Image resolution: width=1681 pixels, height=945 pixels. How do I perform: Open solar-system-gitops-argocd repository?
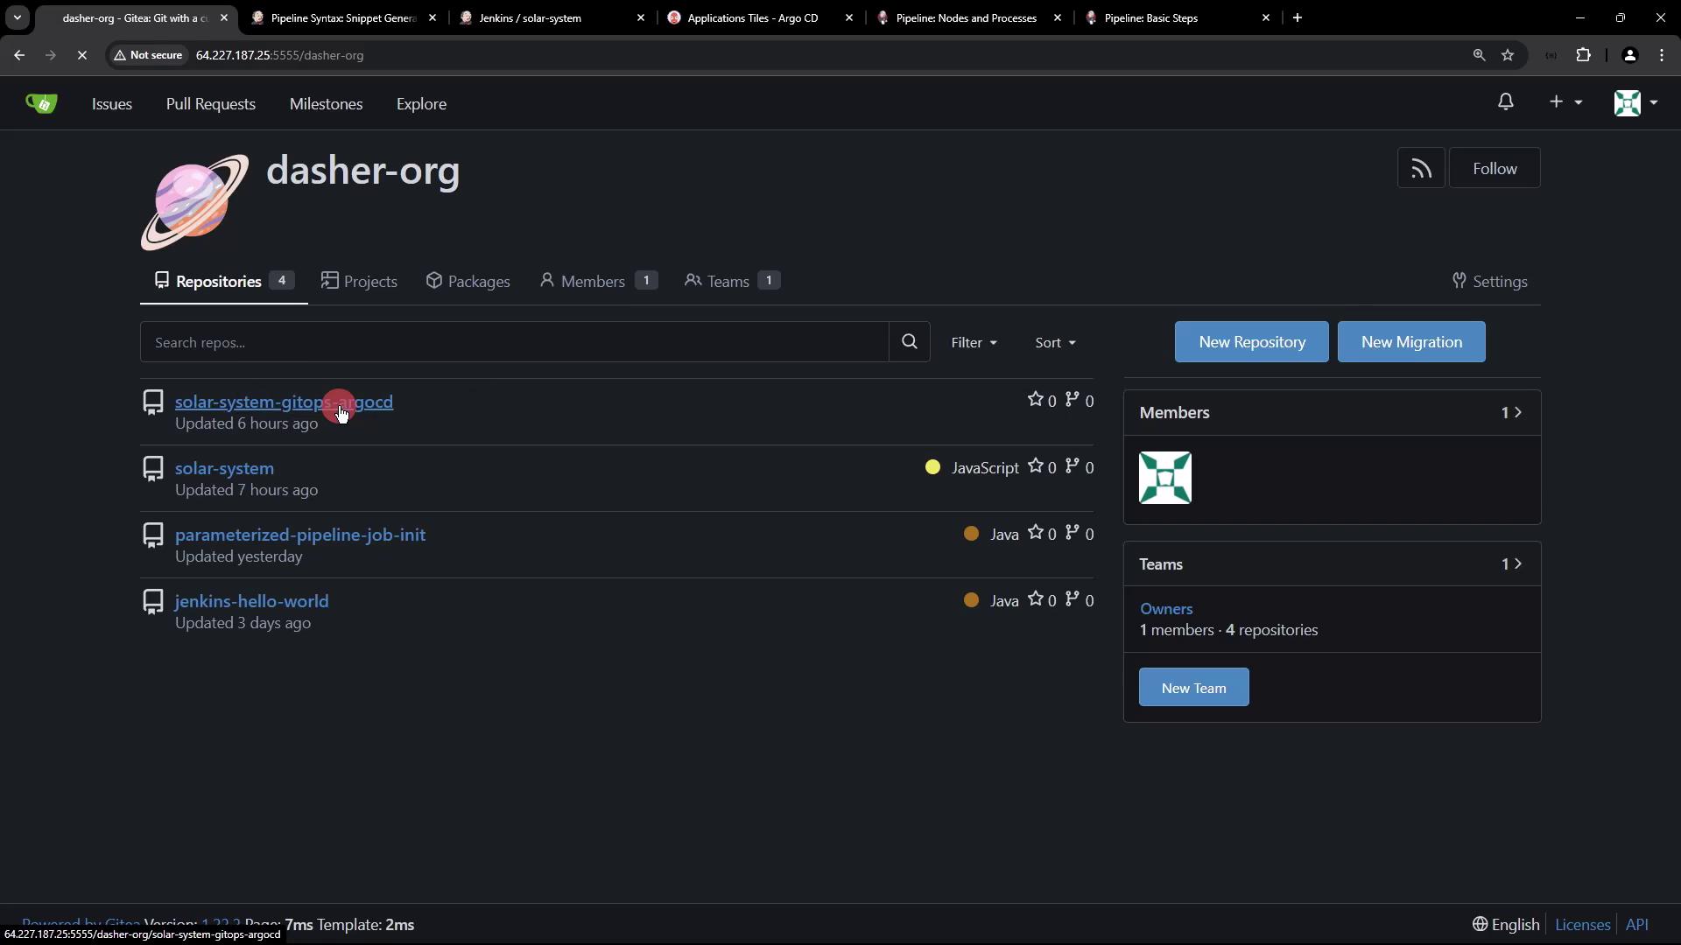[x=284, y=402]
